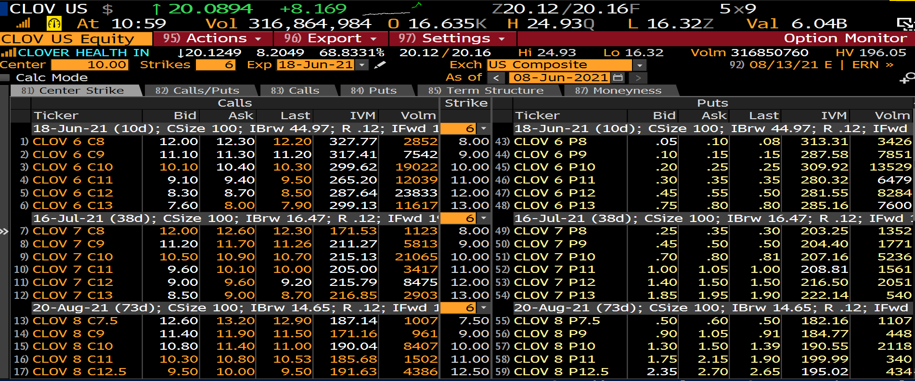Click the US Composite exchange field
This screenshot has width=915, height=381.
point(560,65)
